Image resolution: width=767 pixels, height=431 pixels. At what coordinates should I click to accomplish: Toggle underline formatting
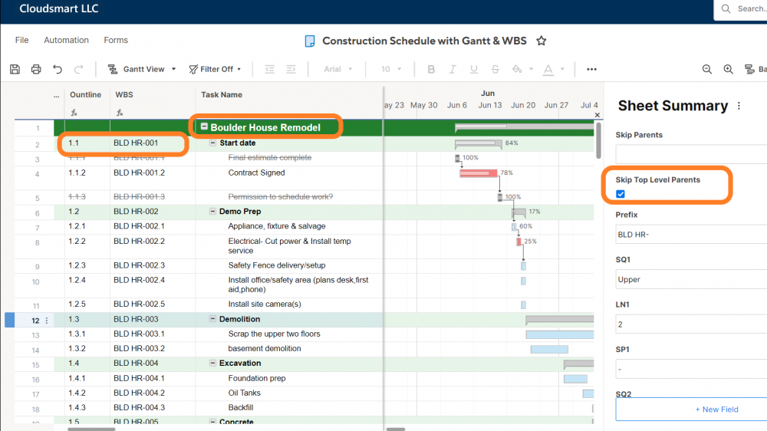(x=473, y=69)
